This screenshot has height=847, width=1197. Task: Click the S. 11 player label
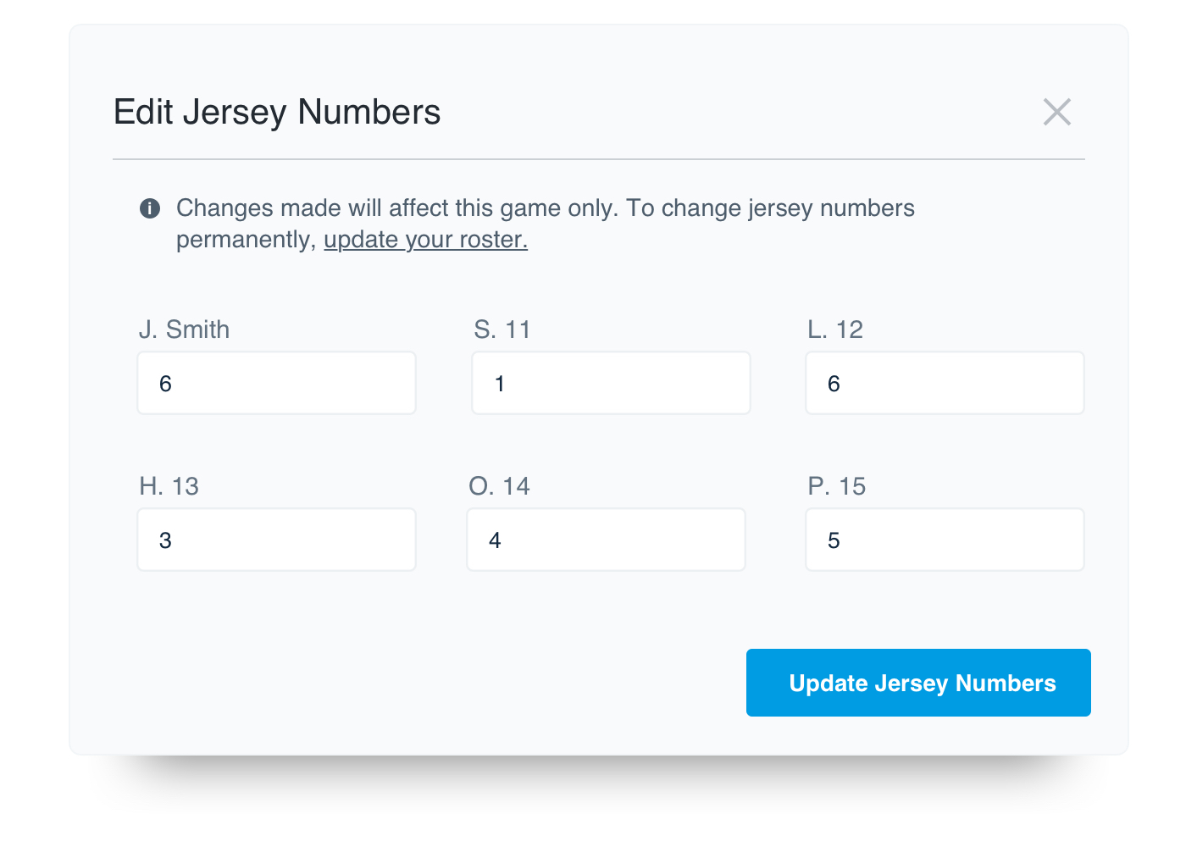click(502, 329)
